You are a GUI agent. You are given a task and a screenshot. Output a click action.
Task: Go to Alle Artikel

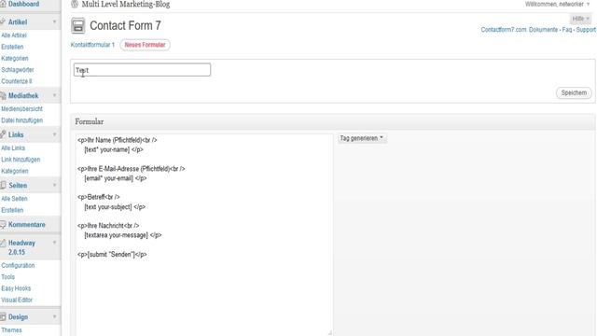tap(14, 35)
